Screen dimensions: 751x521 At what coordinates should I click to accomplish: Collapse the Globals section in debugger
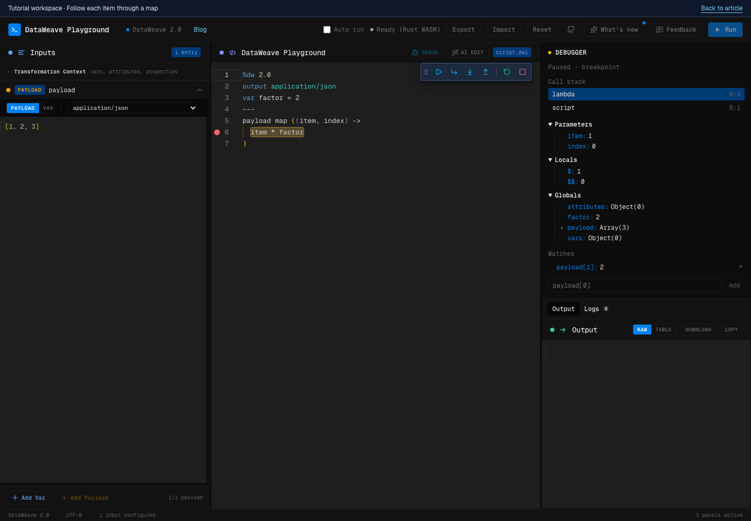click(x=564, y=195)
